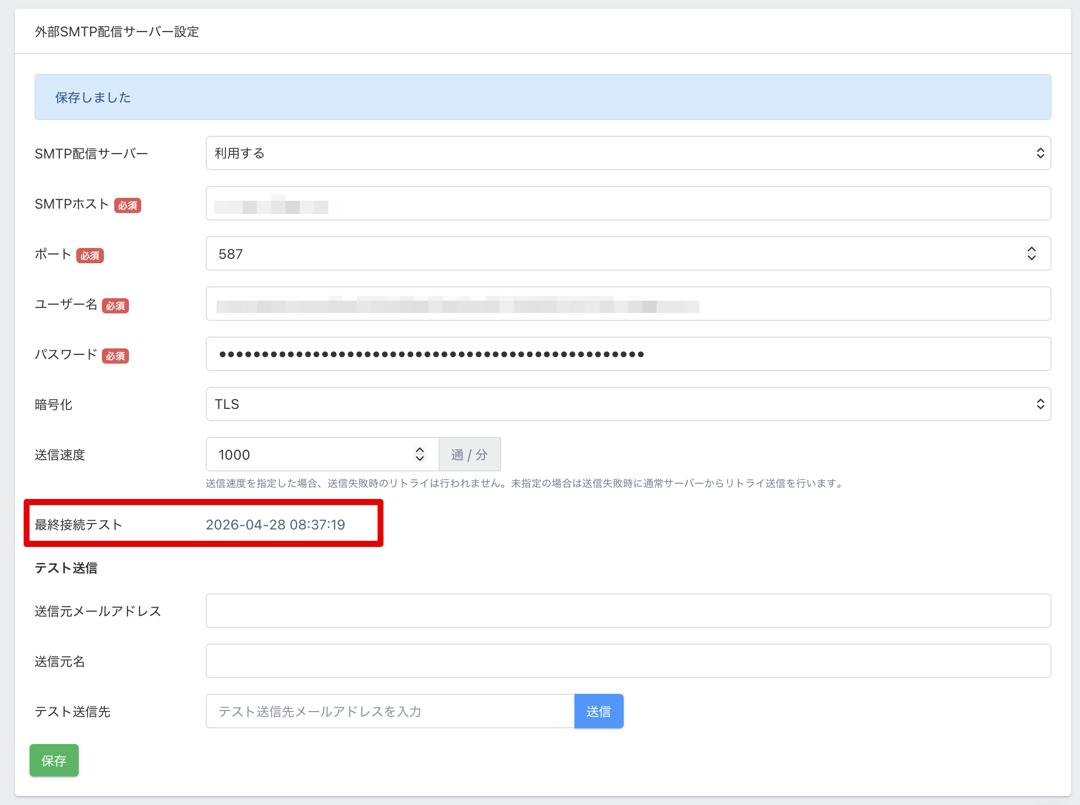
Task: Click the 保存しました notification banner
Action: (542, 97)
